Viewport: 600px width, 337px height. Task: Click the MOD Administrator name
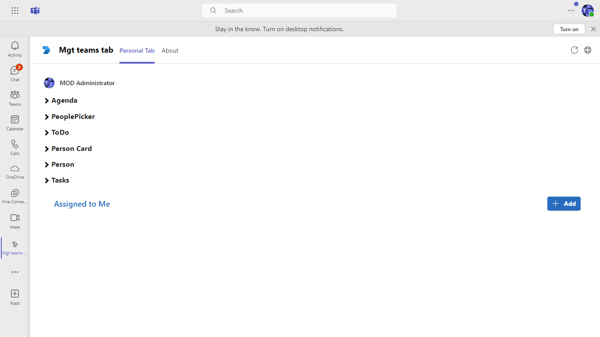pyautogui.click(x=87, y=83)
